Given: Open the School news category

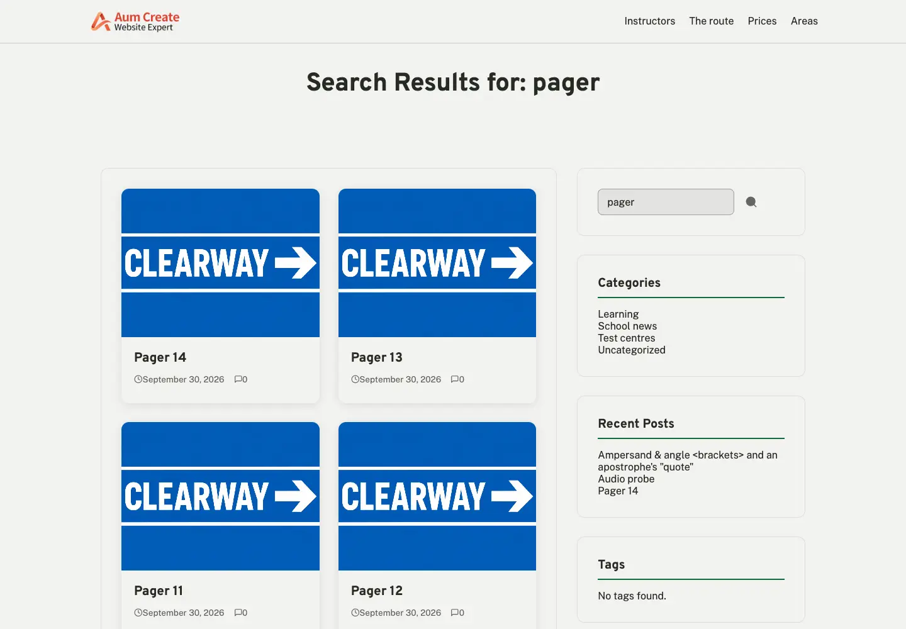Looking at the screenshot, I should pyautogui.click(x=627, y=326).
